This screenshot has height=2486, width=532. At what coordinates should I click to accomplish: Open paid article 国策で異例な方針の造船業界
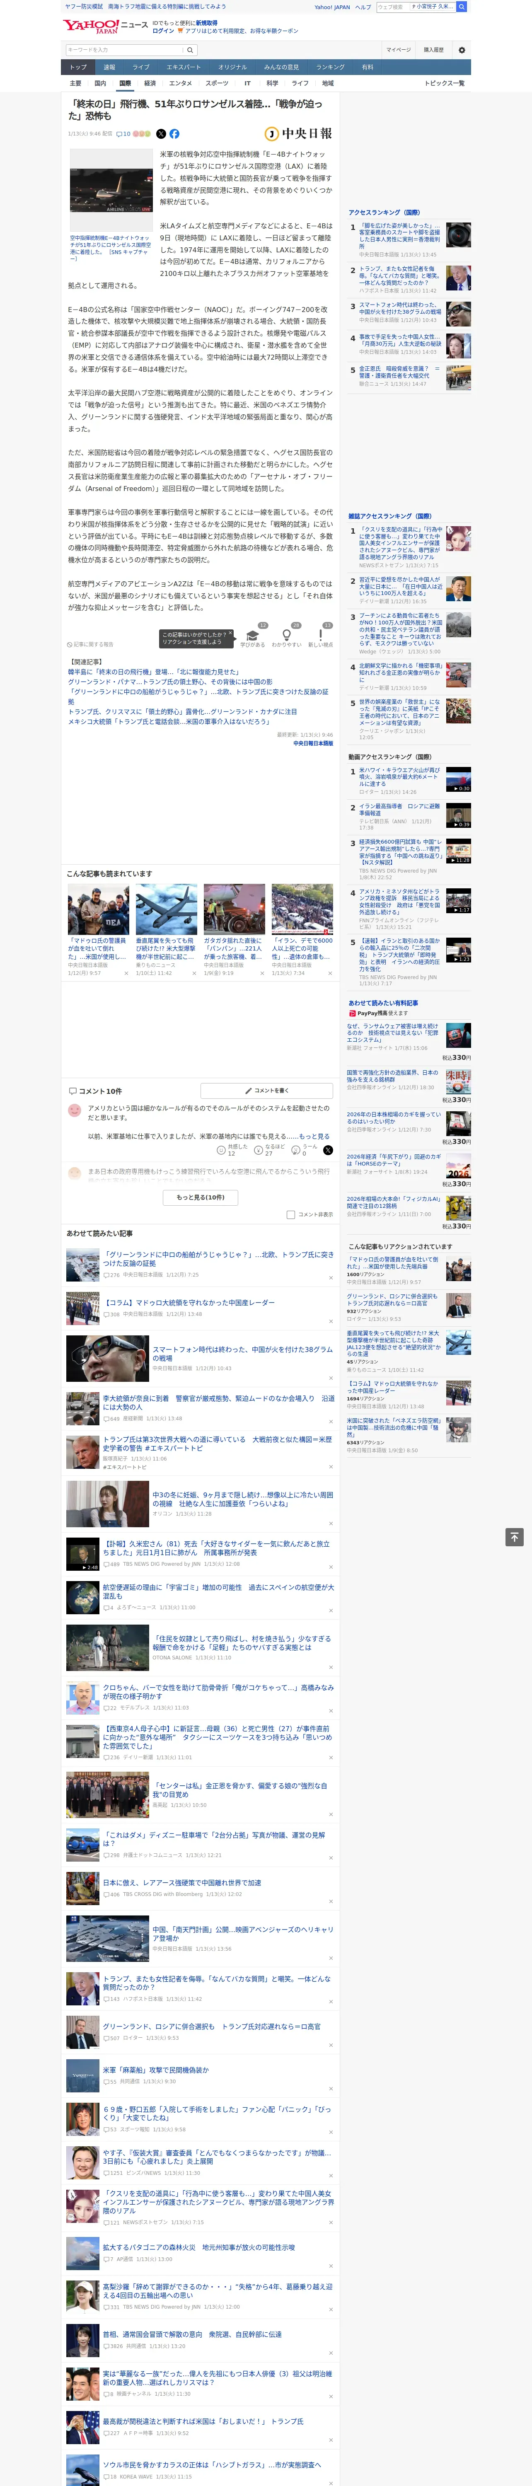tap(392, 1076)
